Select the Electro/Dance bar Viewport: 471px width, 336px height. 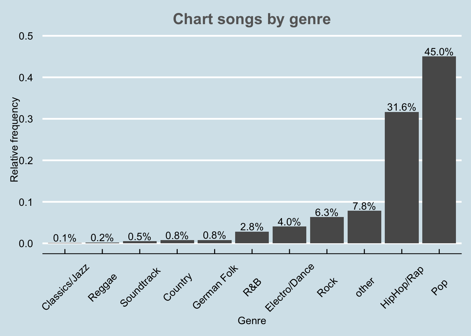[x=289, y=234]
